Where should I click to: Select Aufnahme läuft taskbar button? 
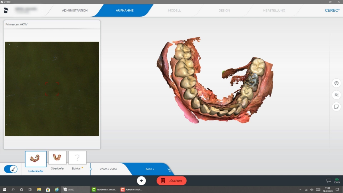click(x=133, y=190)
